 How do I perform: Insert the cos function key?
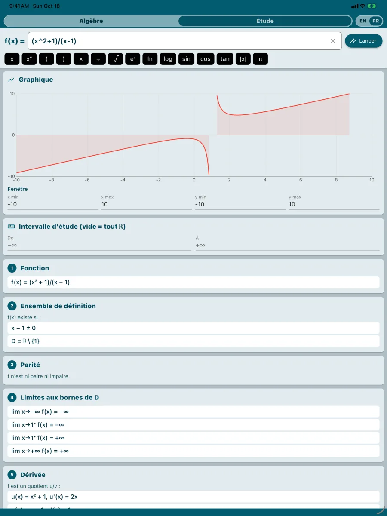click(x=206, y=59)
